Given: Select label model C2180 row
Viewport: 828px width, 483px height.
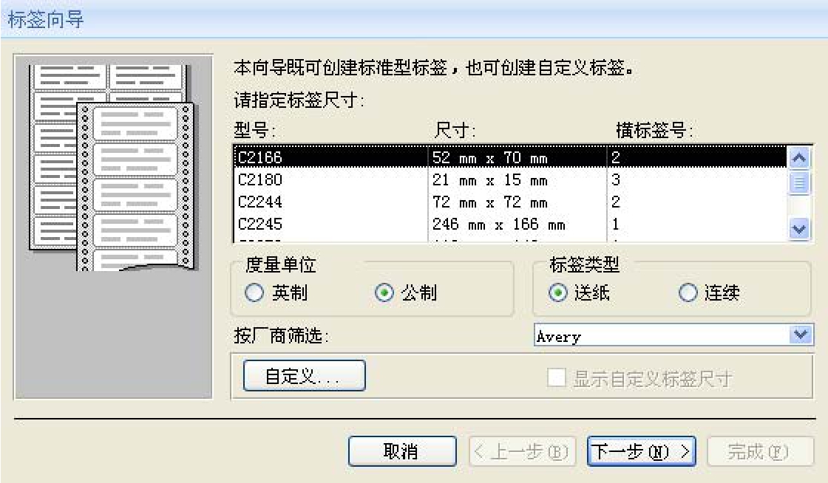Looking at the screenshot, I should click(x=333, y=180).
